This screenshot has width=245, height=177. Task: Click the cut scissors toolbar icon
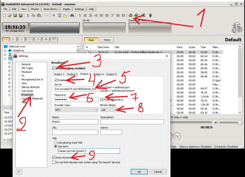point(27,16)
